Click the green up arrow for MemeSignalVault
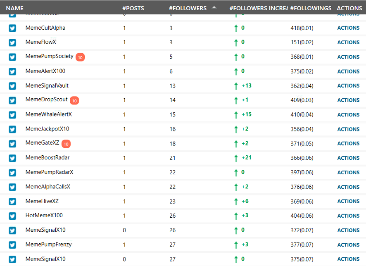The image size is (366, 266). tap(236, 86)
